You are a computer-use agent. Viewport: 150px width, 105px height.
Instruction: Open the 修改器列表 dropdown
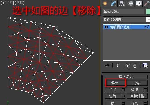click(127, 19)
